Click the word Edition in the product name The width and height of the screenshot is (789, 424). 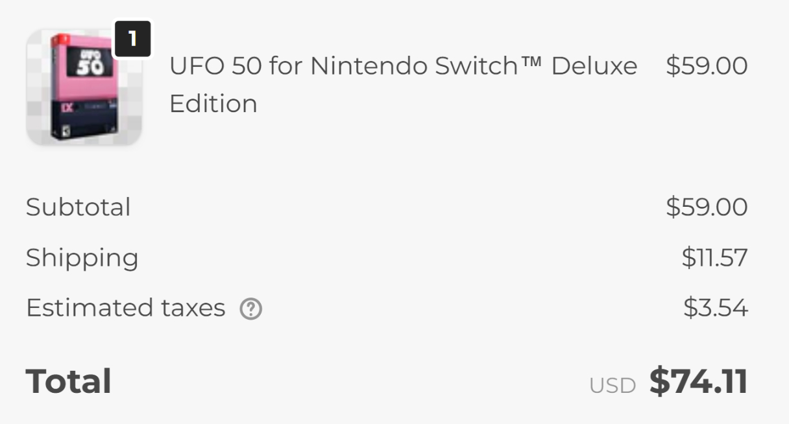click(213, 104)
